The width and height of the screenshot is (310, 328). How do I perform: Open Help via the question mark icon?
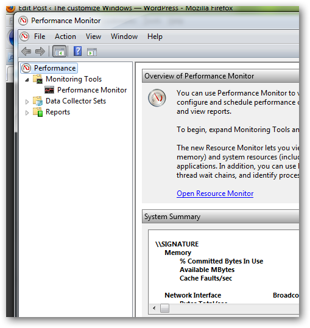78,51
